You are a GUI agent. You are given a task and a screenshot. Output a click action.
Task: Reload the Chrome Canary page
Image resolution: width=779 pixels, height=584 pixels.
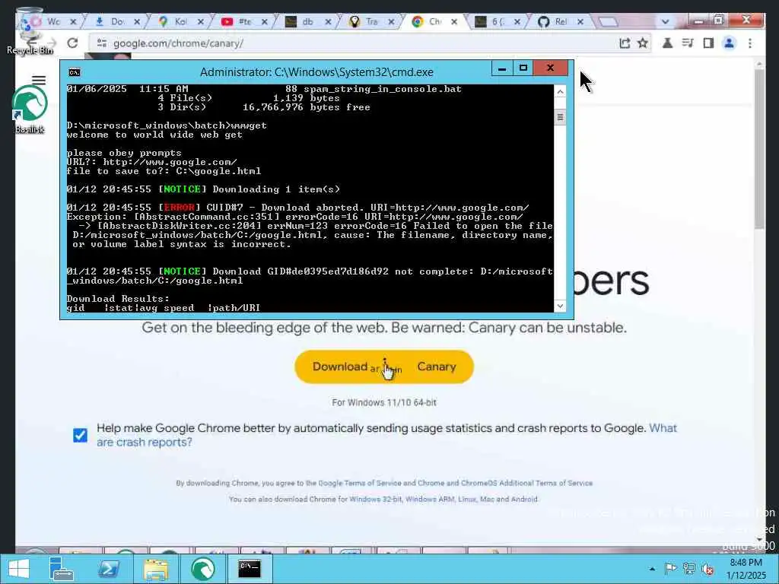(72, 43)
